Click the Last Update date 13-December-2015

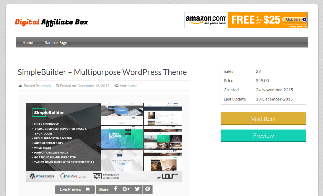[274, 99]
